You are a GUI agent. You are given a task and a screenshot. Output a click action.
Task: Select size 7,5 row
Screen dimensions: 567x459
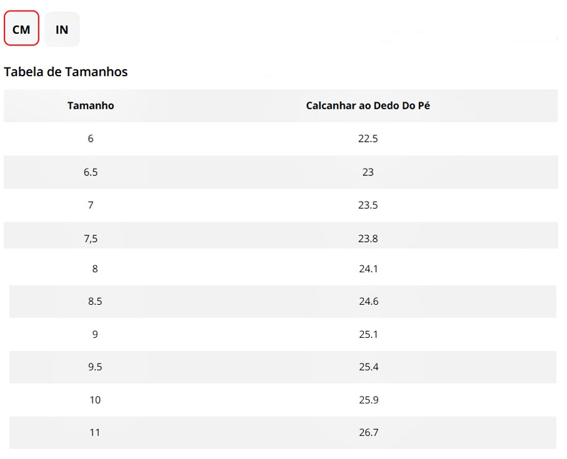click(x=281, y=235)
